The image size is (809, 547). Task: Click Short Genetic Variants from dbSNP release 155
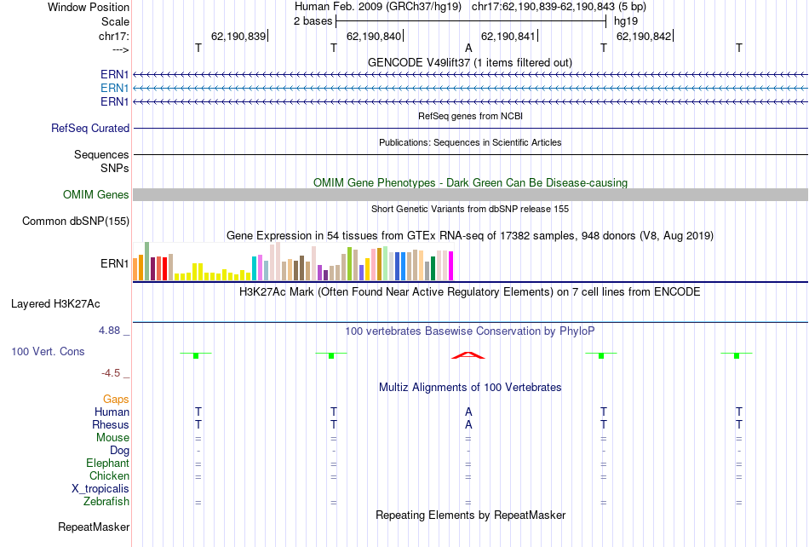coord(470,209)
